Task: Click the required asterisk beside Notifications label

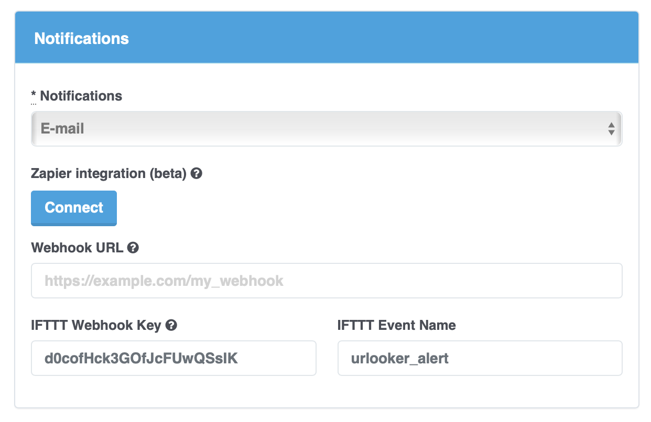Action: coord(34,96)
